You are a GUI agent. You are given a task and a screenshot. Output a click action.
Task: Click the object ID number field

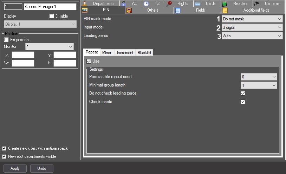(13, 7)
